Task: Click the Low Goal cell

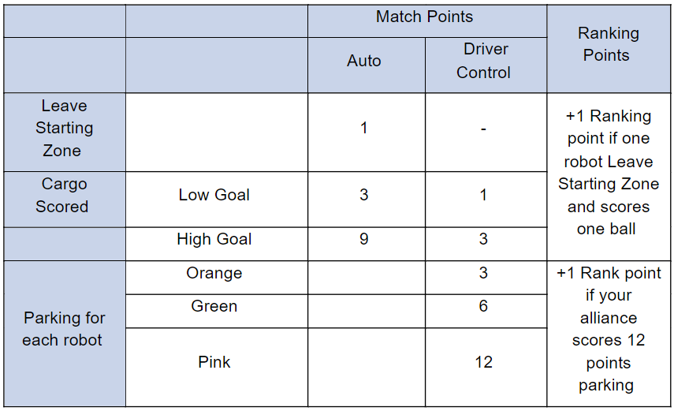Action: pyautogui.click(x=214, y=195)
